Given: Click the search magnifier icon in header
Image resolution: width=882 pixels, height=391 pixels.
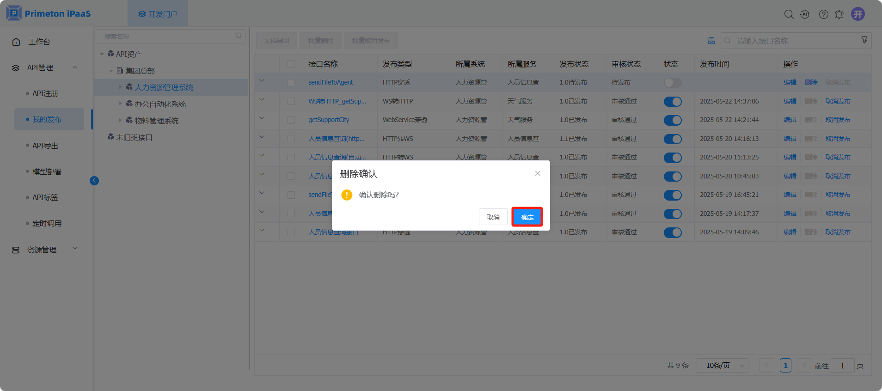Looking at the screenshot, I should (x=789, y=14).
